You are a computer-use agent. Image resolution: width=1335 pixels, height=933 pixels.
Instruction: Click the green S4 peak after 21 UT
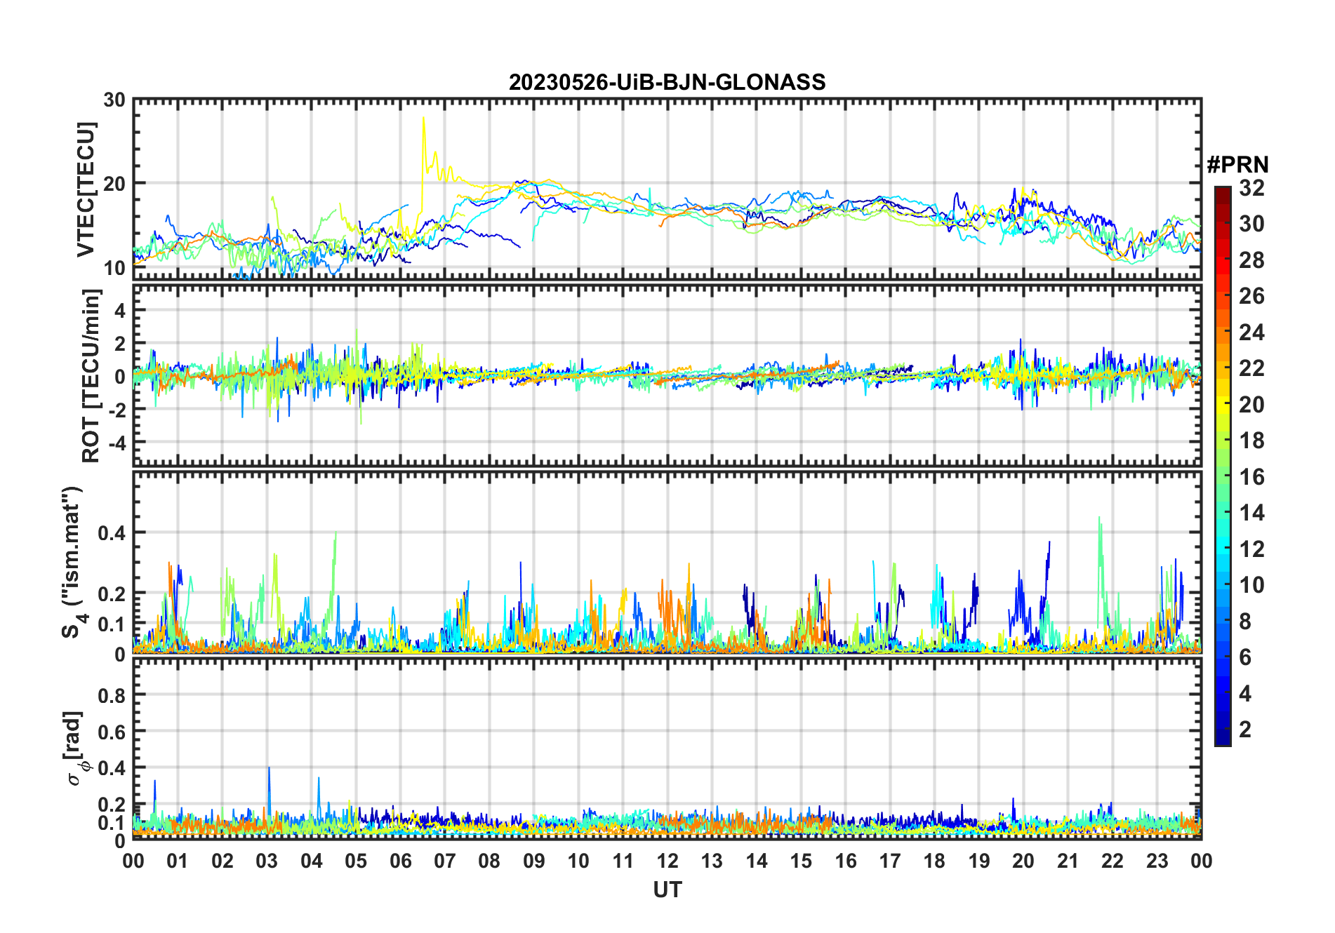[1099, 519]
